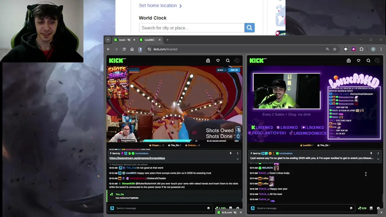Screen dimensions: 386x217
Task: Click the LinxMKD stream video player
Action: click(315, 104)
